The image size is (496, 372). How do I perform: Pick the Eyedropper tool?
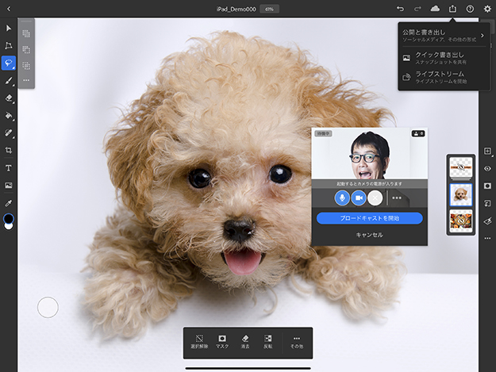(x=9, y=202)
